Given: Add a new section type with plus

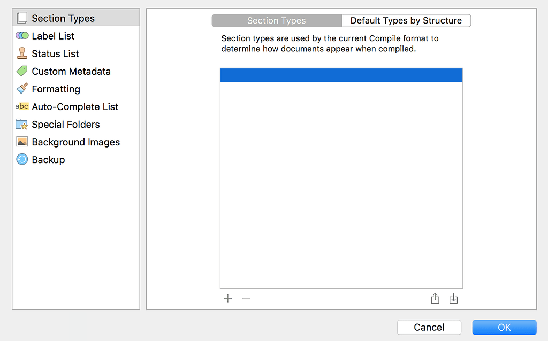Looking at the screenshot, I should [227, 298].
